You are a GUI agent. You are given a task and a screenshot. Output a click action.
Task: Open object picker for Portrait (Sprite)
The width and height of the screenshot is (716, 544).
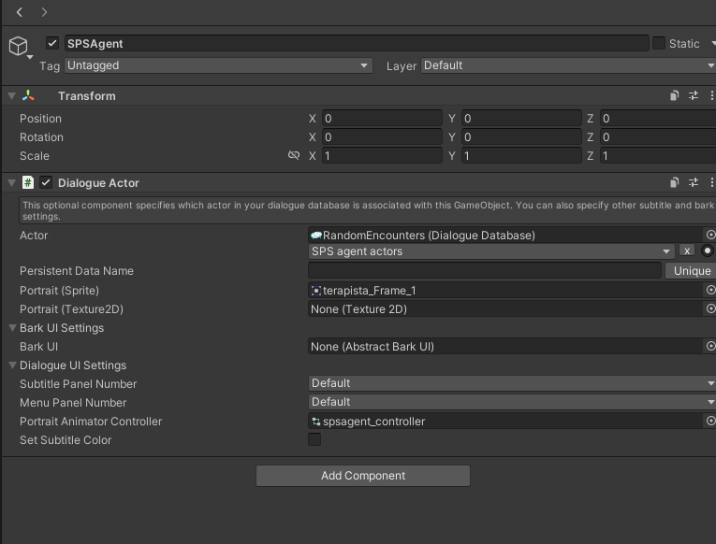pyautogui.click(x=710, y=290)
